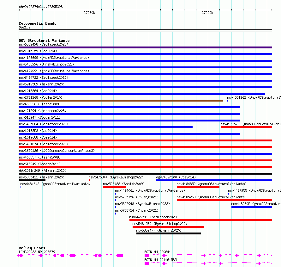This screenshot has width=281, height=267.
Task: Select the nsv1015259 (Coe2014) variant label
Action: coord(38,51)
